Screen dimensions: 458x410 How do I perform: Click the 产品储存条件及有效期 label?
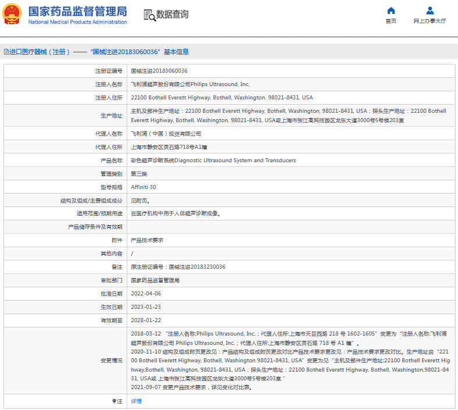click(95, 227)
